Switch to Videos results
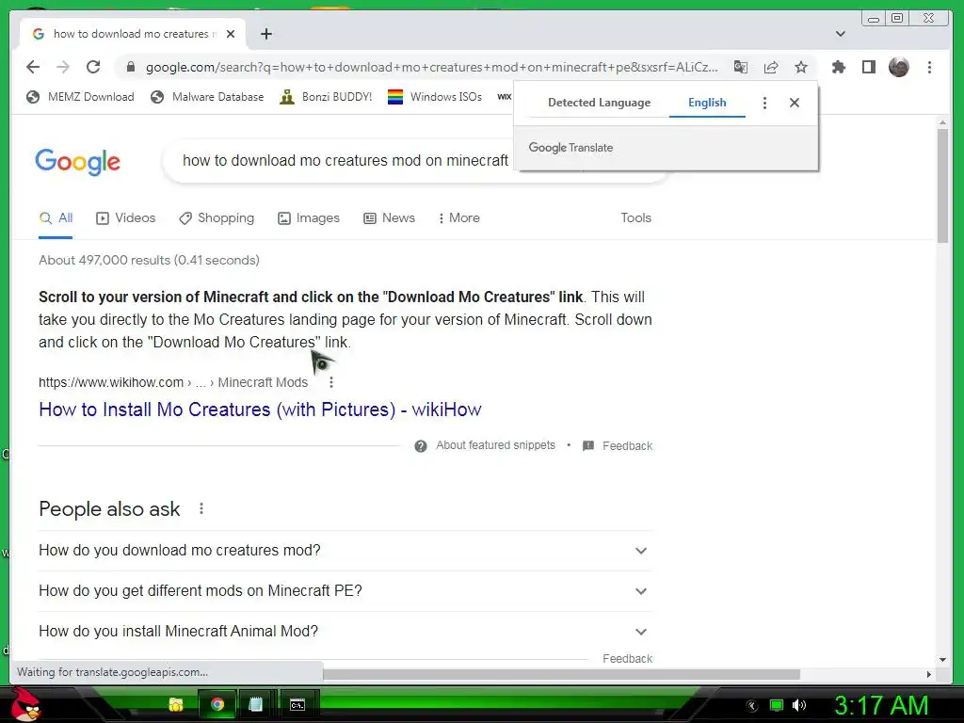964x723 pixels. click(x=126, y=218)
